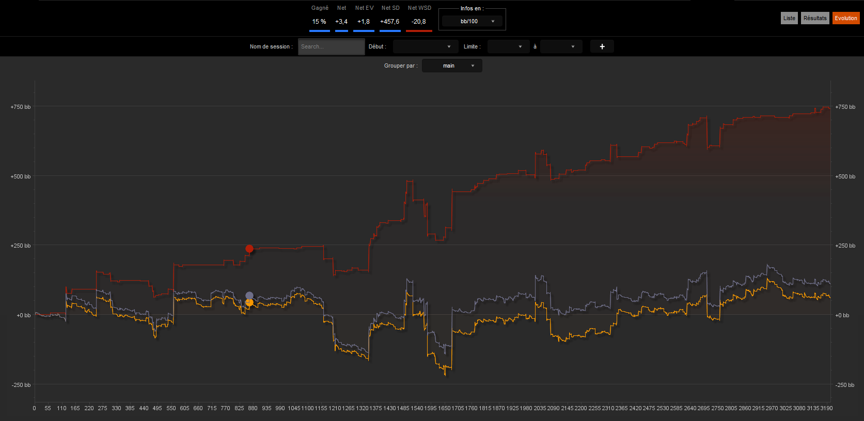864x421 pixels.
Task: Toggle the Net +3,4 curve
Action: (x=341, y=18)
